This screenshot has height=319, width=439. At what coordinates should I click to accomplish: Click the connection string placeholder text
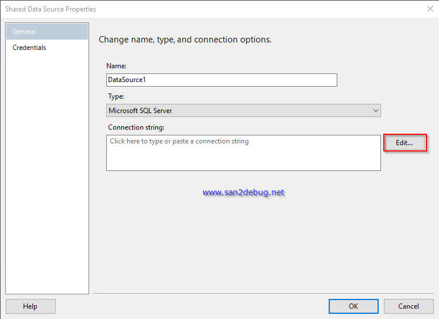click(179, 141)
